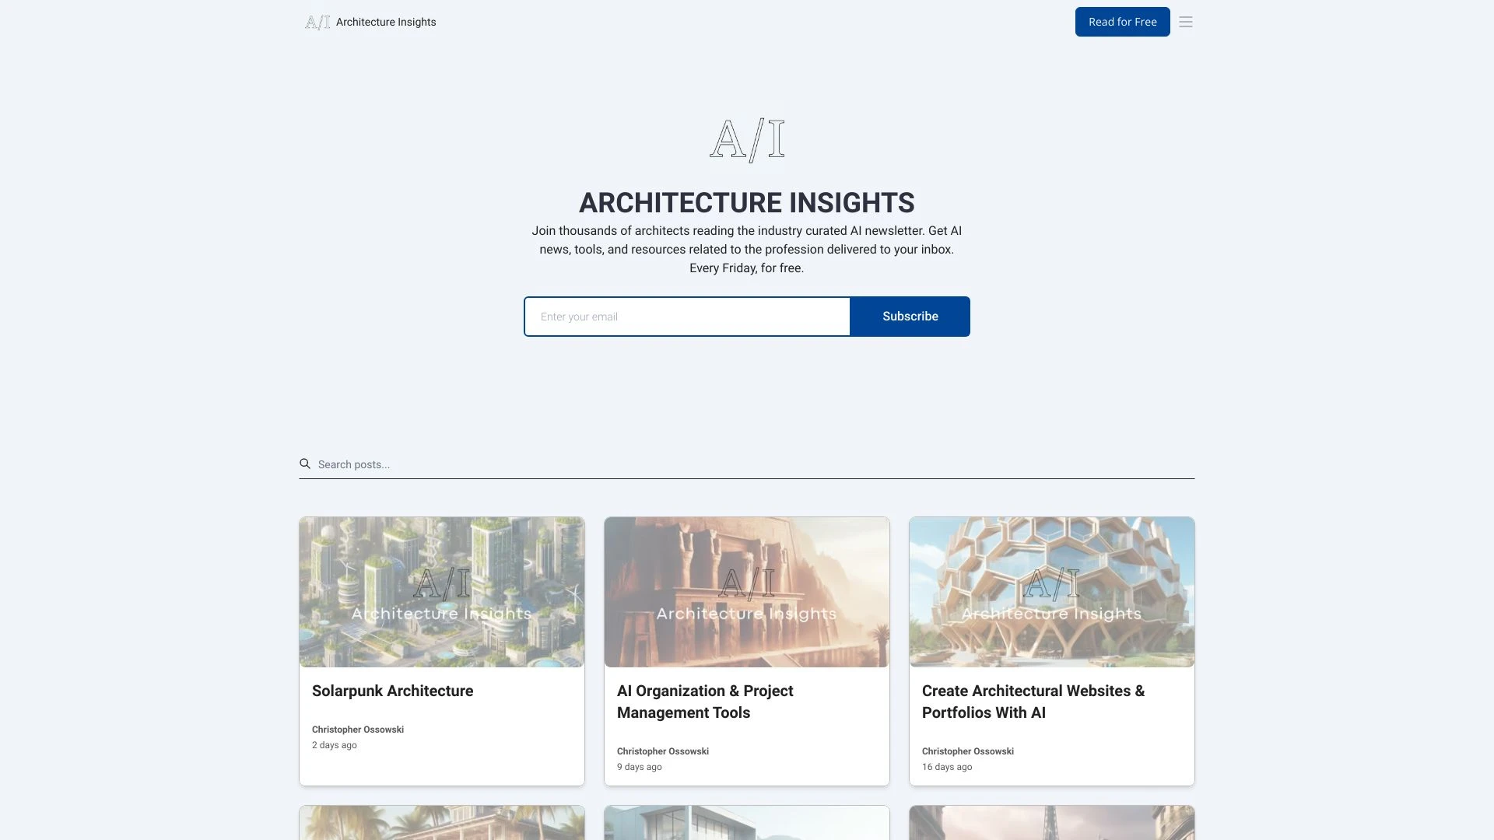Screen dimensions: 1494x840
Task: Open 'AI Organization & Project Management Tools'
Action: 705,702
